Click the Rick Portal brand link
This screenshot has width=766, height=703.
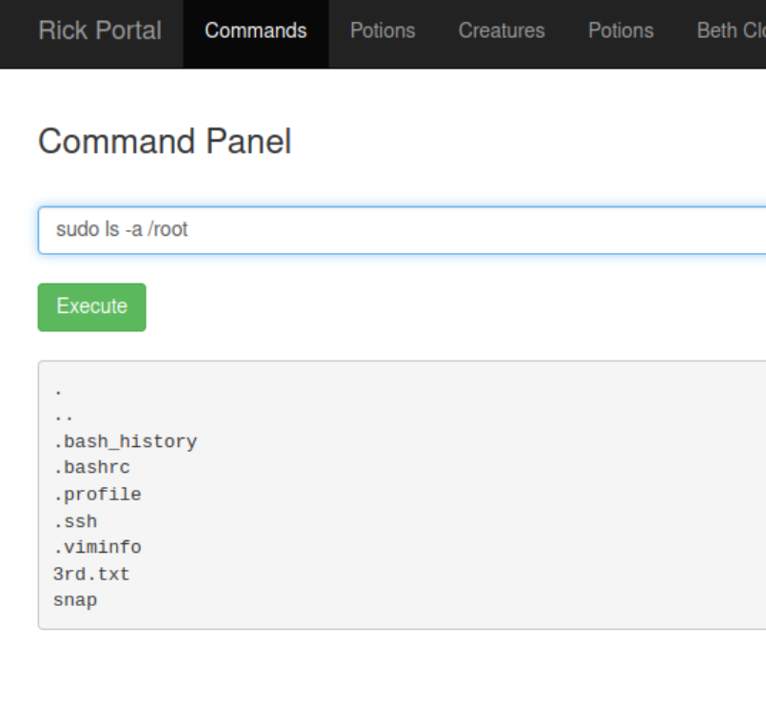tap(100, 30)
